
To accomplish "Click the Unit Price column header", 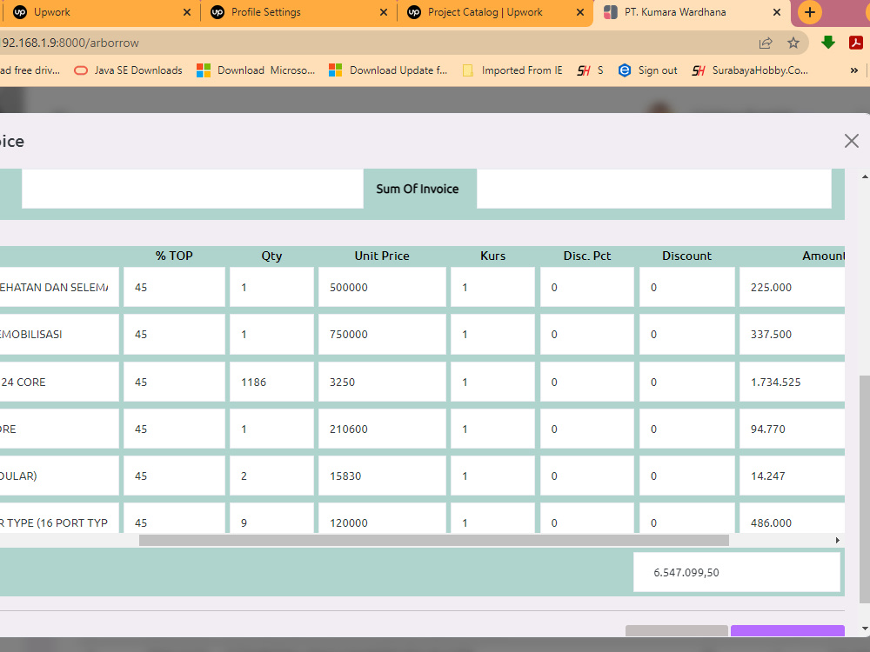I will click(382, 256).
